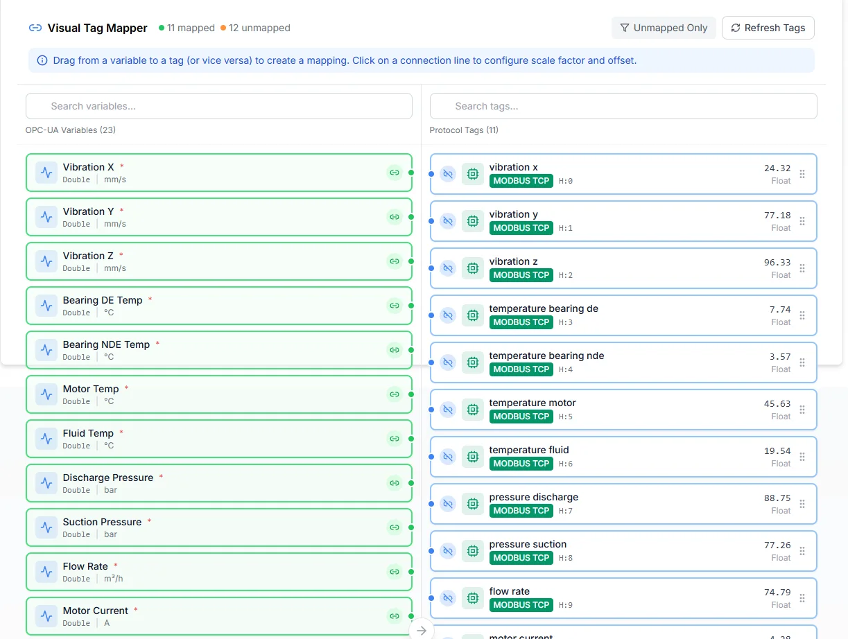848x639 pixels.
Task: Click the 96.33 value on vibration z
Action: click(777, 263)
